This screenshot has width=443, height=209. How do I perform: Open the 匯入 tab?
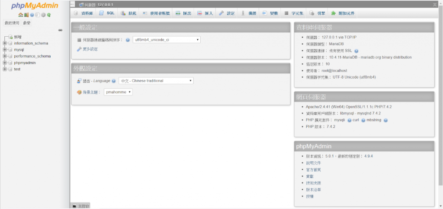point(205,13)
